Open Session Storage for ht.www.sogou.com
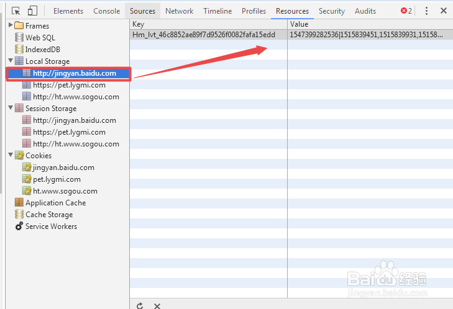453x309 pixels. 76,144
